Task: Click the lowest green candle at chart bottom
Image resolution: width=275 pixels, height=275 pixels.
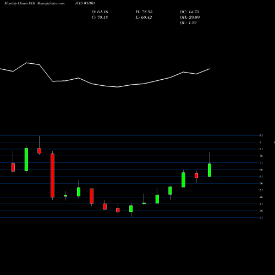Action: 131,208
